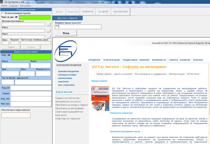Open the Настройки menu
The image size is (210, 144).
[25, 6]
